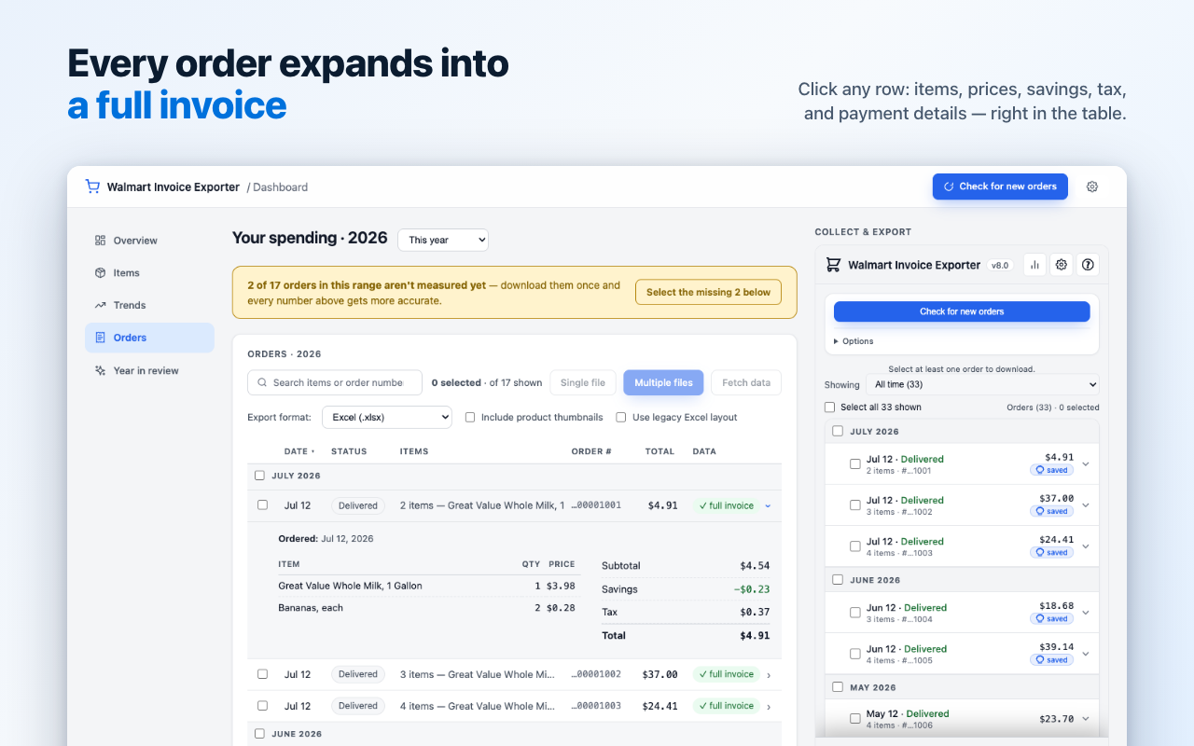
Task: Expand the ...00001003 order row chevron
Action: tap(769, 706)
